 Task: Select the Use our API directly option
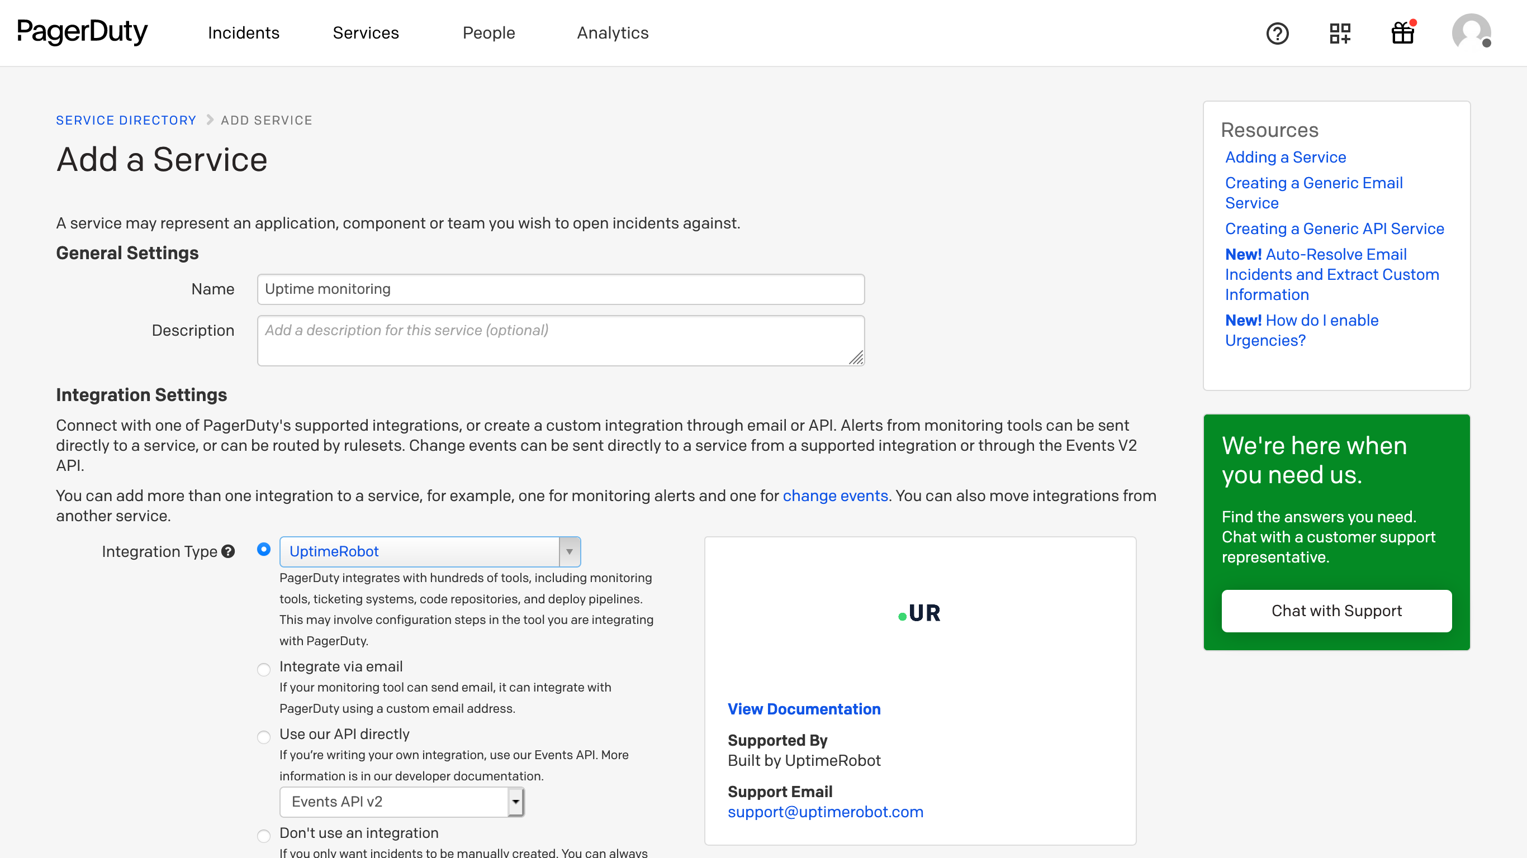pos(264,737)
